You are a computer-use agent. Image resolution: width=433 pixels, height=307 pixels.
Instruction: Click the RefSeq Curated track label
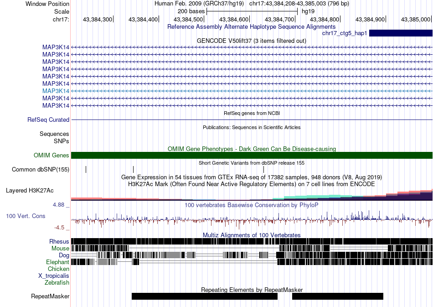tap(48, 120)
